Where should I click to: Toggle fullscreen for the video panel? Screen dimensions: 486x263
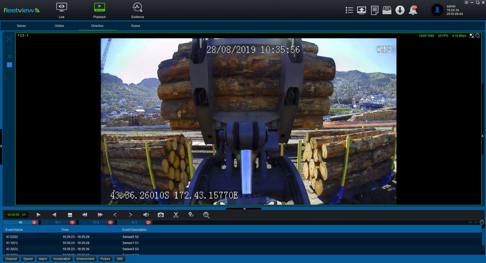9,39
